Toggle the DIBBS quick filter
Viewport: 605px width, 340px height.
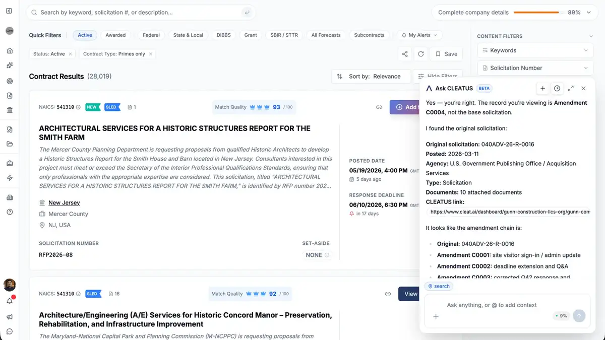pos(224,35)
